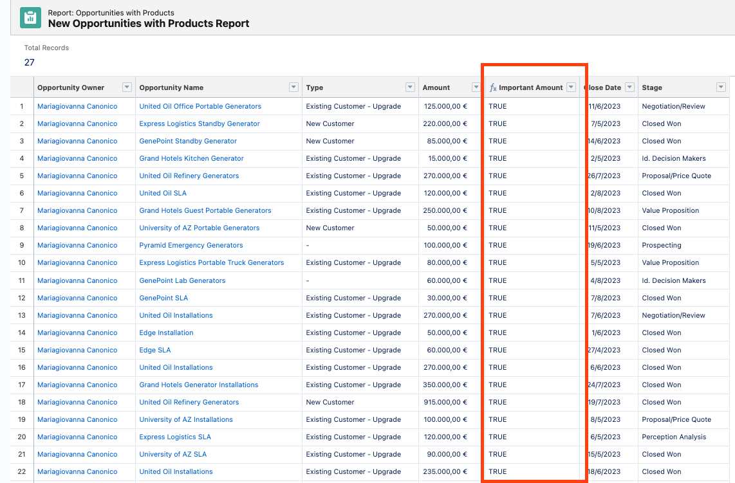Select the Amount column header
Viewport: 735px width, 483px height.
coord(436,87)
